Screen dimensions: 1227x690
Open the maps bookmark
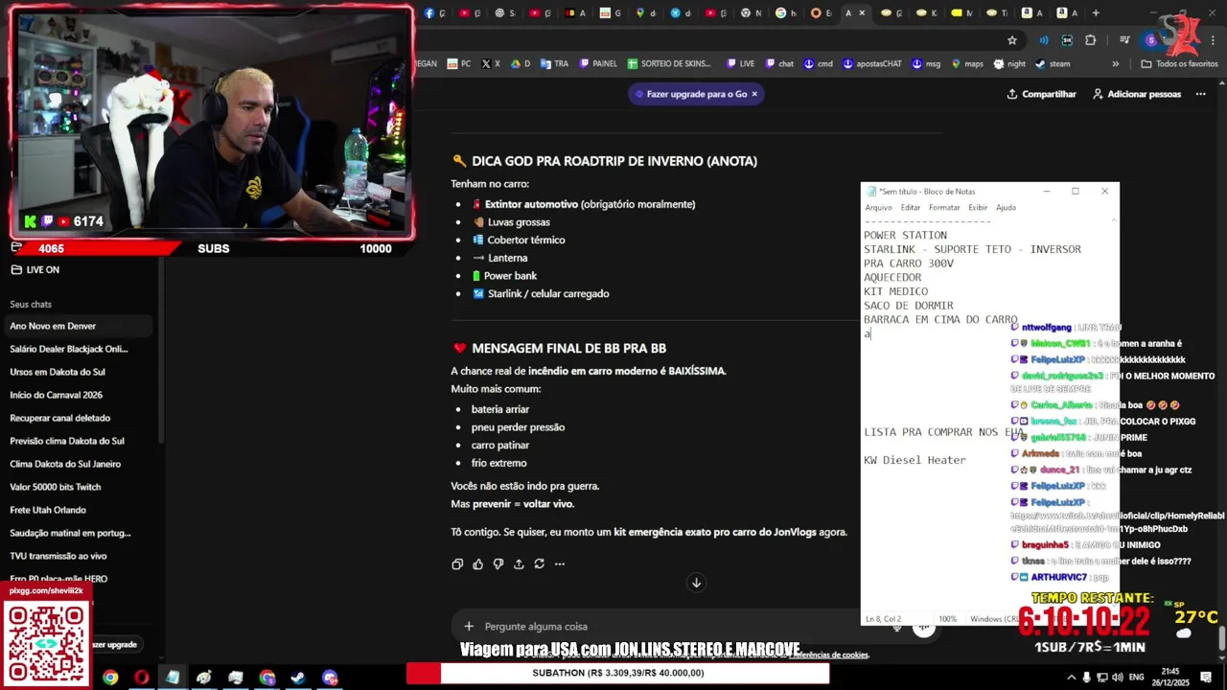coord(967,64)
